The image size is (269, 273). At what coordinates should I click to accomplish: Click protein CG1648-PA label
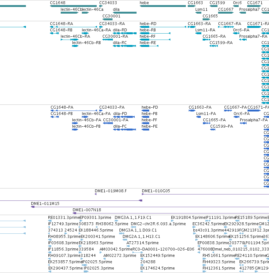pyautogui.click(x=62, y=107)
